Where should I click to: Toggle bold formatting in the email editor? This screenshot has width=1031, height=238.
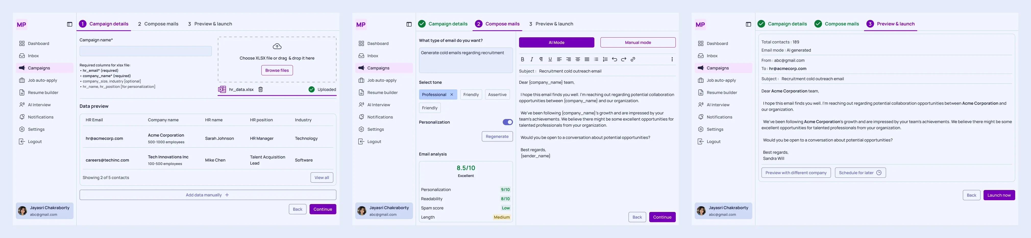522,59
